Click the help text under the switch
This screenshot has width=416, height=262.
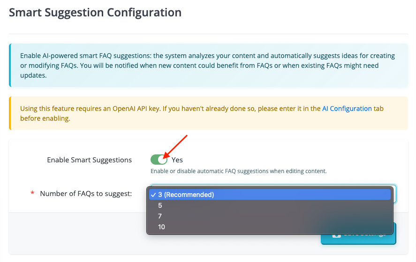(x=238, y=171)
